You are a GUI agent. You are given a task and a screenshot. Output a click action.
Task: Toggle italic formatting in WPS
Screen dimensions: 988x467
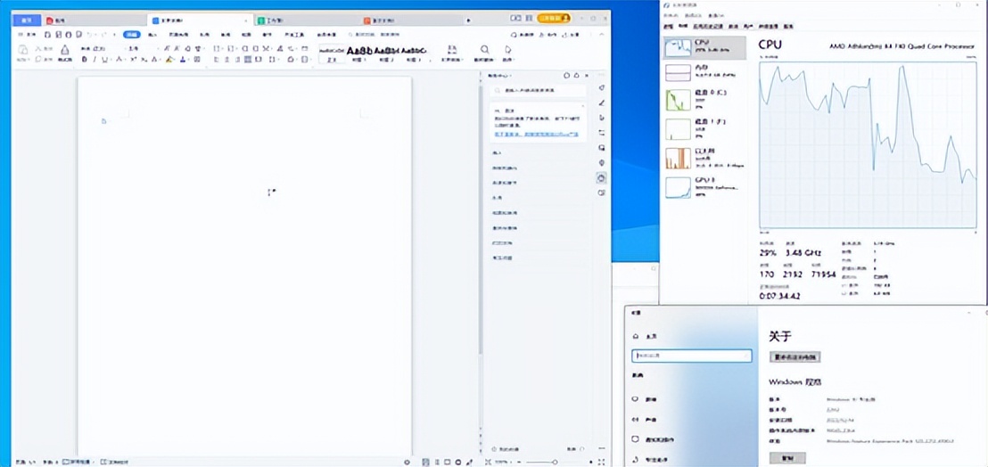pyautogui.click(x=95, y=60)
